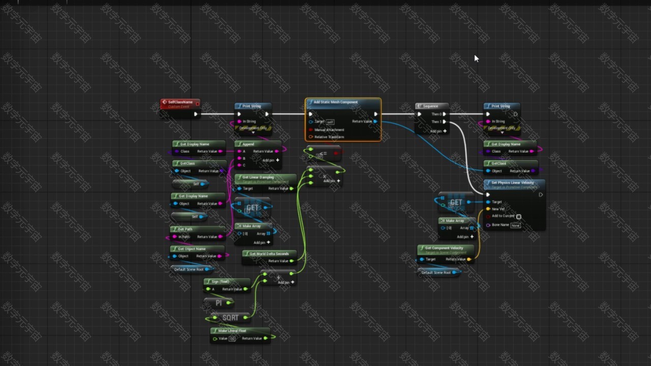Click Class pin on Get Display Name under Sequence's Print String
The width and height of the screenshot is (651, 366).
488,151
